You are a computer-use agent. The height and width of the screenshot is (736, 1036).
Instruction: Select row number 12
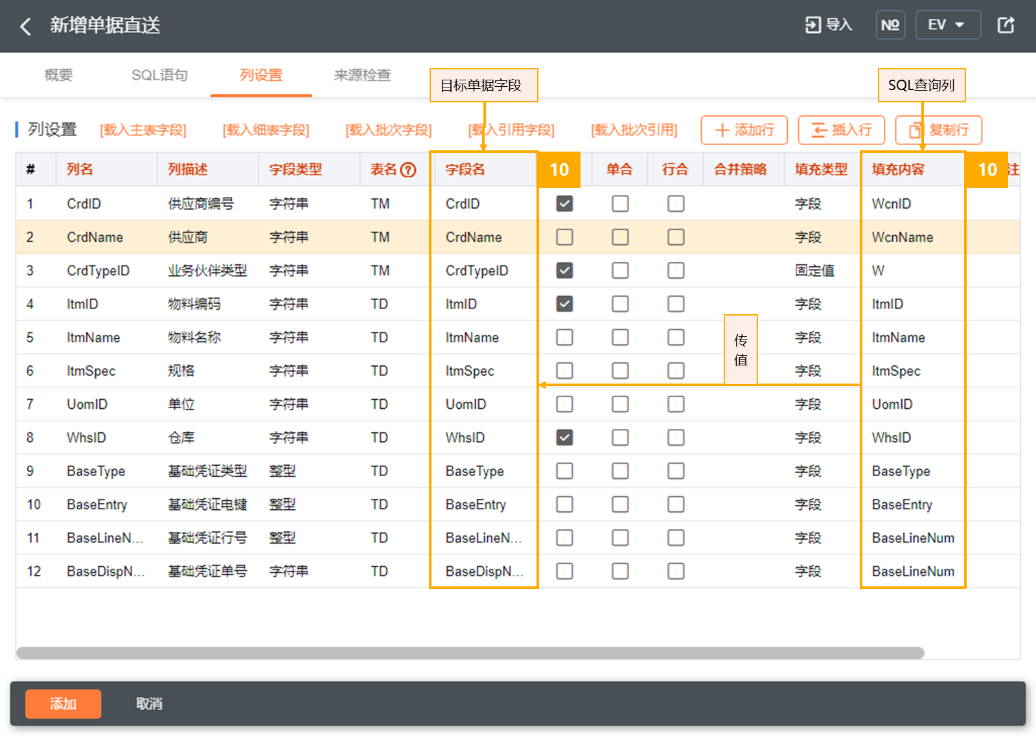(x=34, y=571)
